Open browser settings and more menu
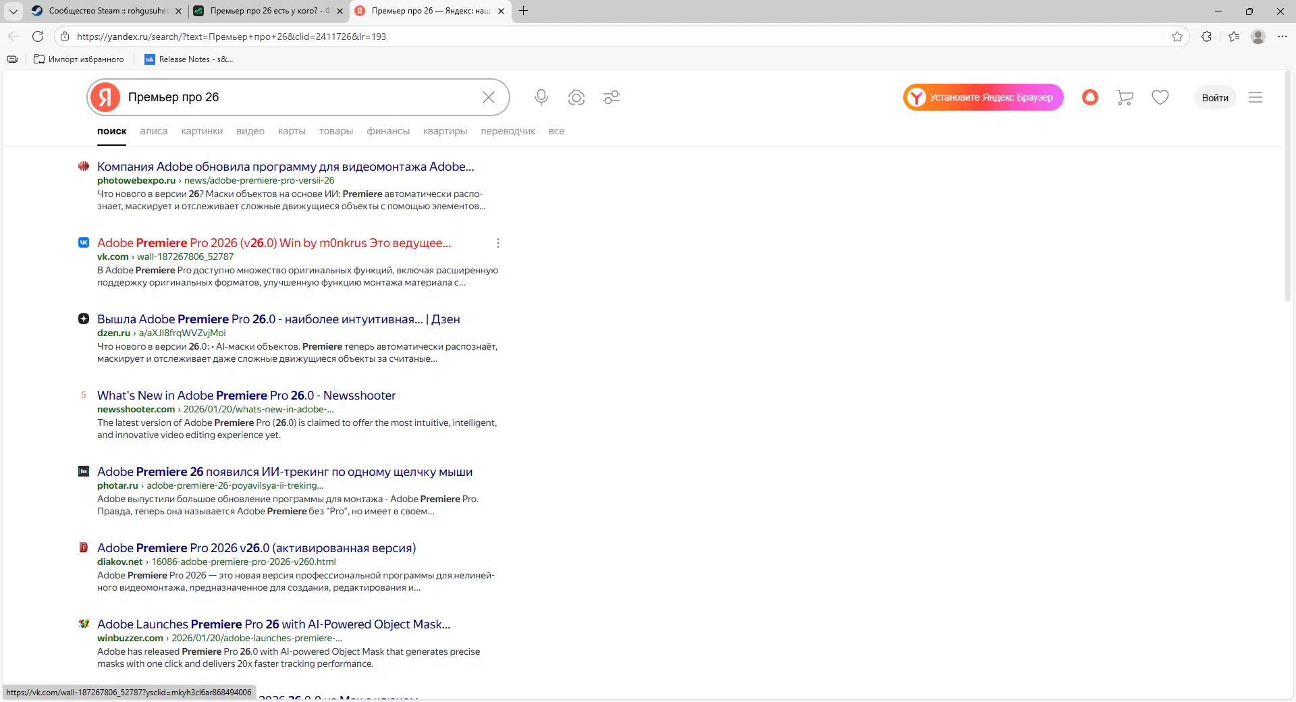This screenshot has height=702, width=1296. (x=1282, y=36)
